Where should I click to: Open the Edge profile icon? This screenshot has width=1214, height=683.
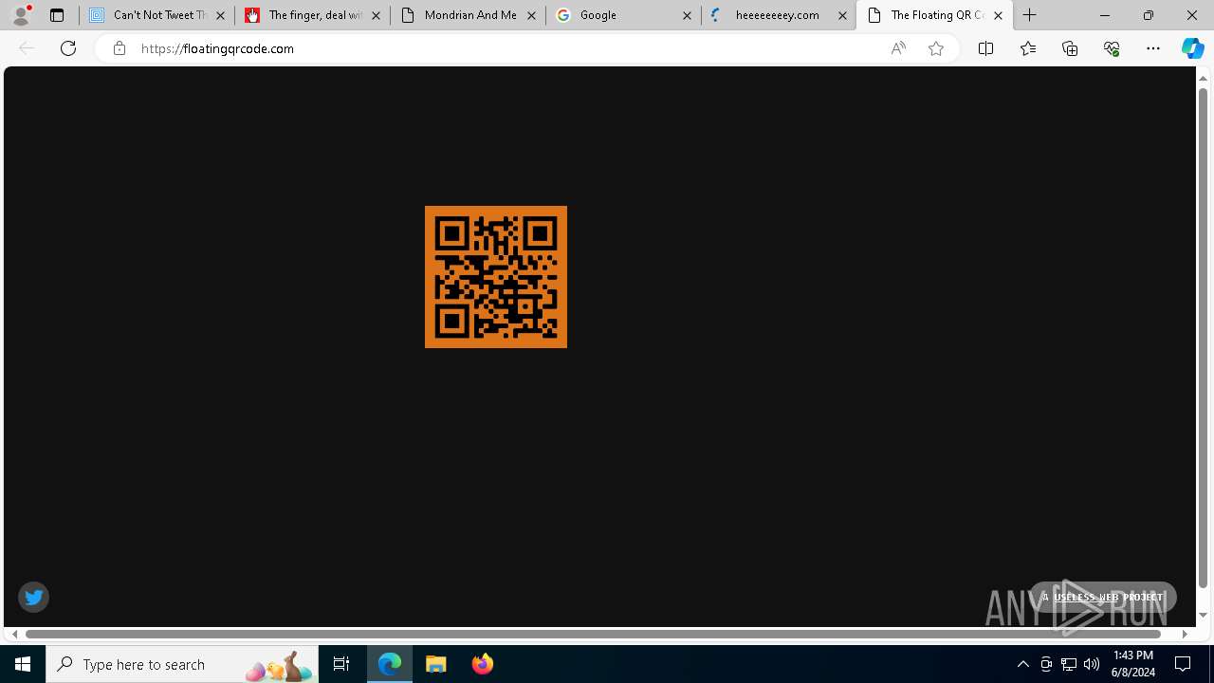point(21,15)
